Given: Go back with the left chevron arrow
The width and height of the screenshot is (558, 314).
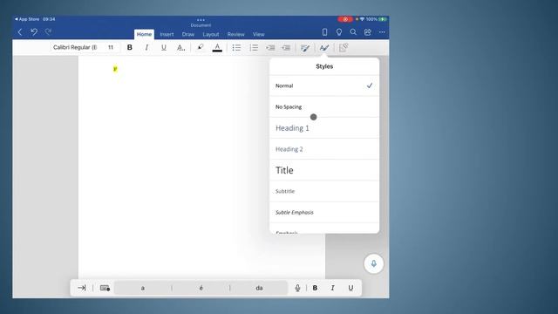Looking at the screenshot, I should [x=20, y=32].
